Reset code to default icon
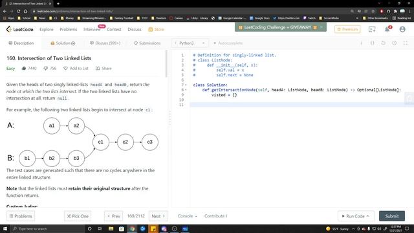The image size is (414, 233). point(384,43)
